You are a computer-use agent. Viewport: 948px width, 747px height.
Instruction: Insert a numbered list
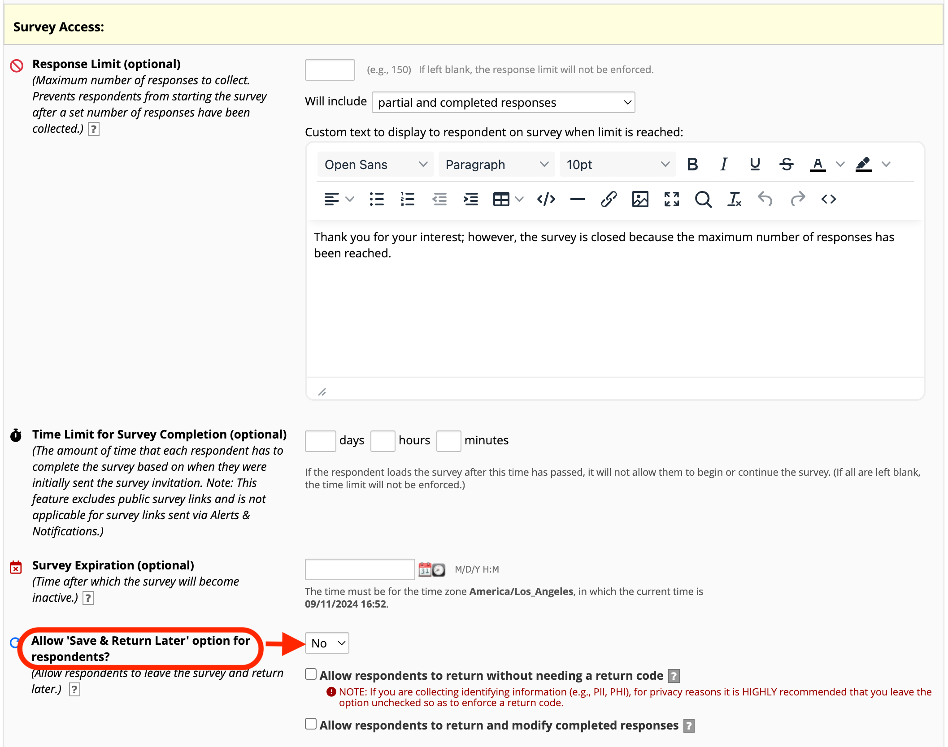pos(408,199)
